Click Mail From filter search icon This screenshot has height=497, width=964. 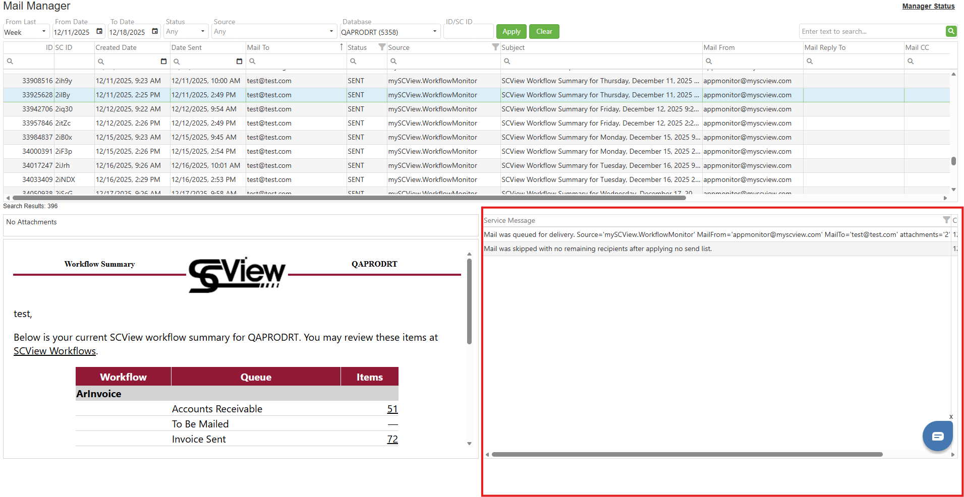point(709,61)
